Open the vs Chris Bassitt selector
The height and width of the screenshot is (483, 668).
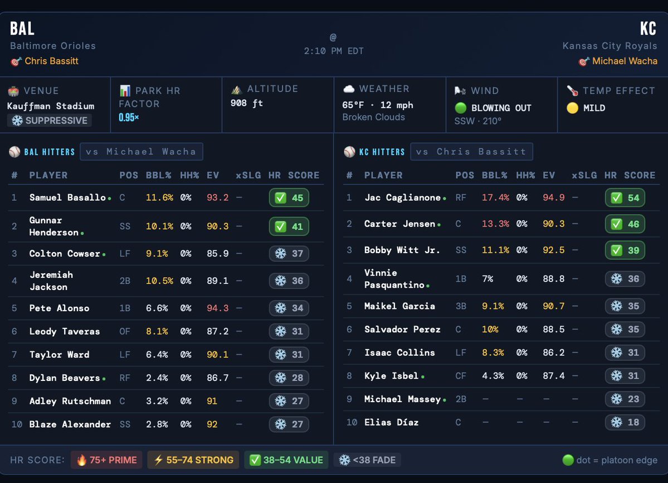(x=471, y=151)
